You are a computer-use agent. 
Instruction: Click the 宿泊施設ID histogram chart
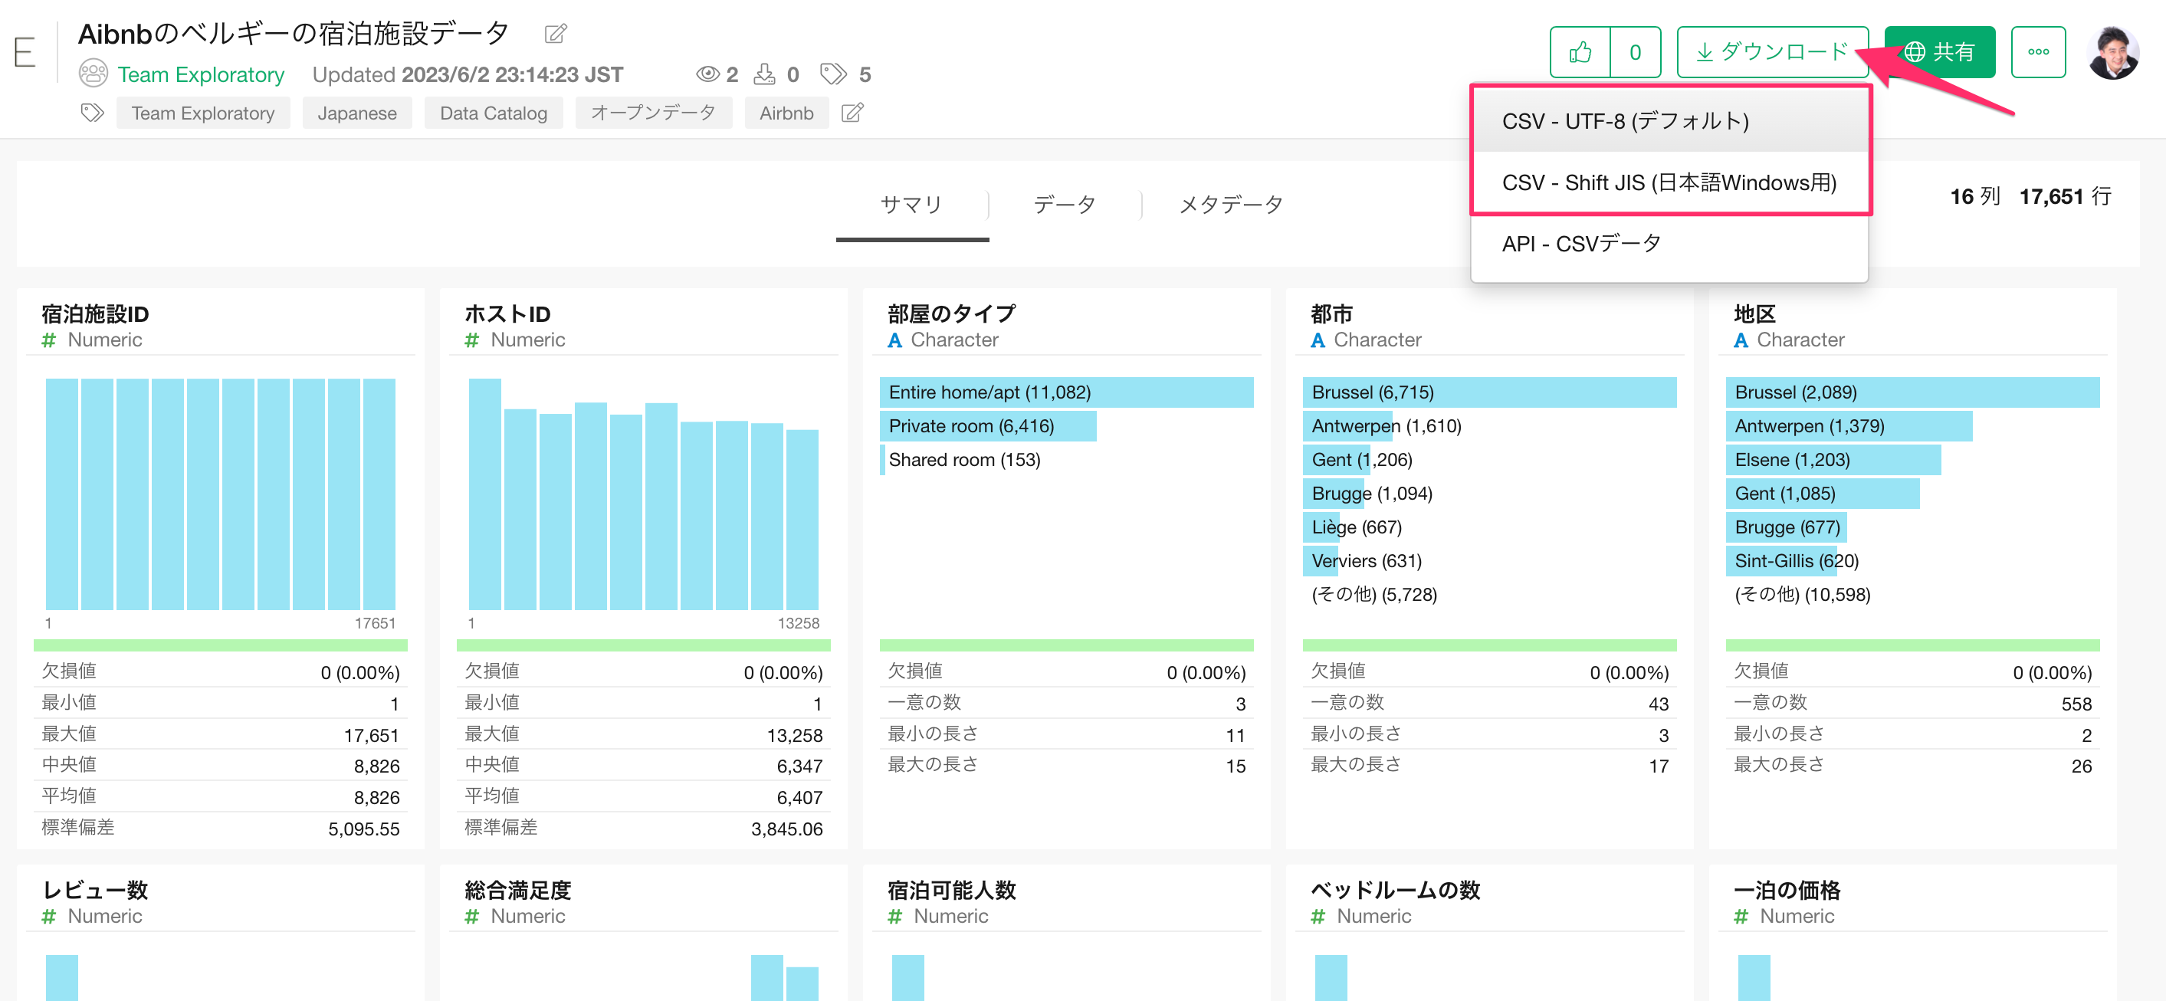(x=220, y=494)
